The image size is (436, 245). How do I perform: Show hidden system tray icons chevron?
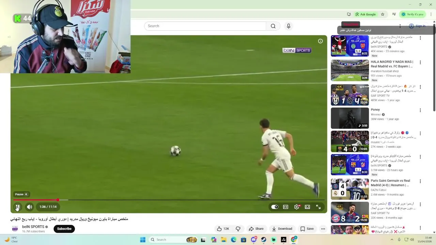pos(392,240)
